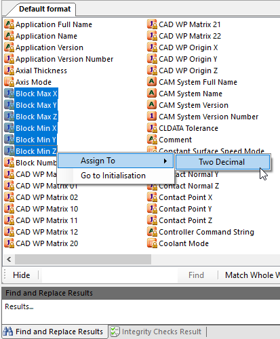Assign to Two Decimal format
Viewport: 280px width, 339px height.
(222, 162)
